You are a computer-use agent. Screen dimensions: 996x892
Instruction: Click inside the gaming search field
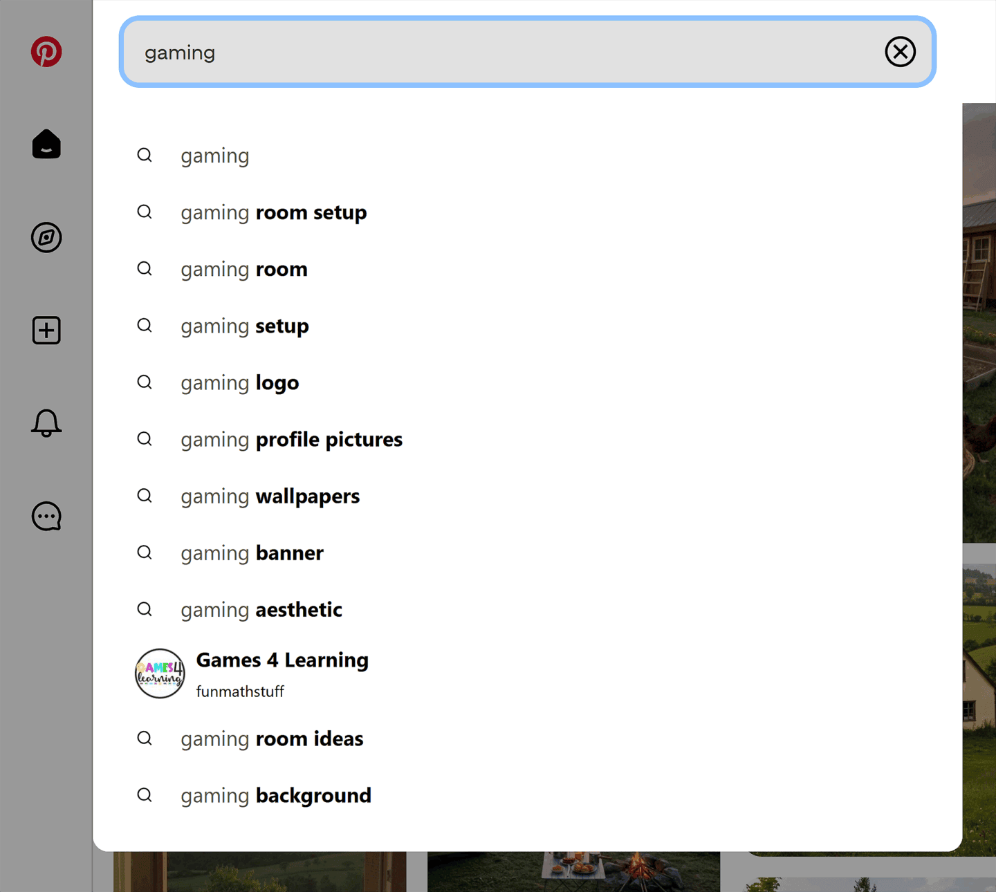484,52
